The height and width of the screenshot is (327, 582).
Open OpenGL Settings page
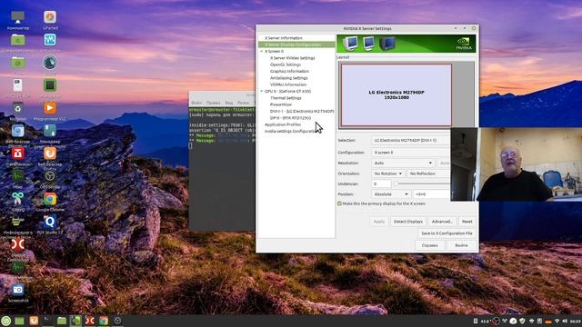click(286, 64)
